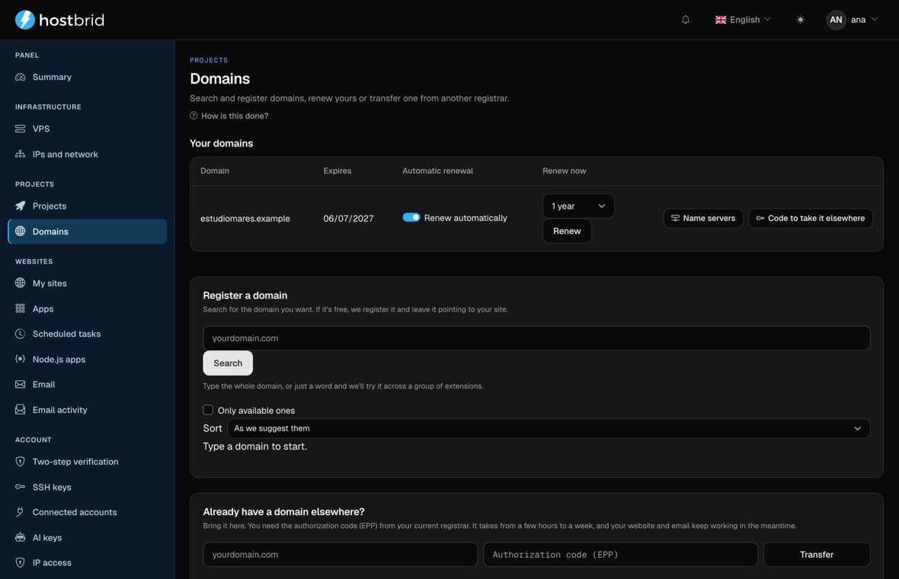Screen dimensions: 899x579
Task: Click Code to take it elsewhere
Action: point(811,218)
